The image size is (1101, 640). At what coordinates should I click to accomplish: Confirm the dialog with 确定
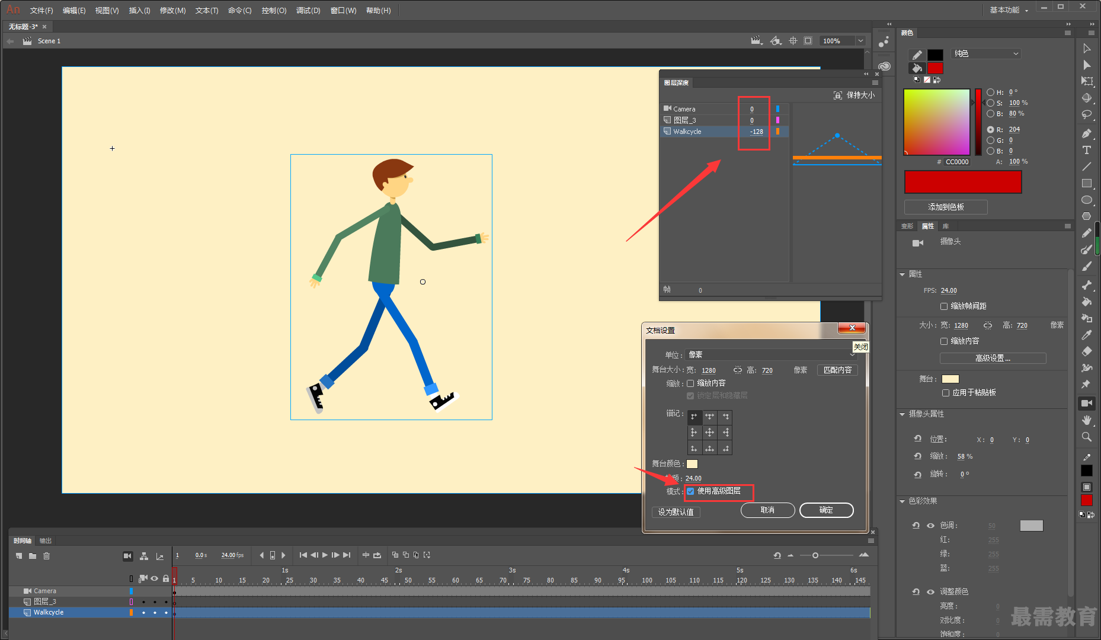[x=827, y=510]
